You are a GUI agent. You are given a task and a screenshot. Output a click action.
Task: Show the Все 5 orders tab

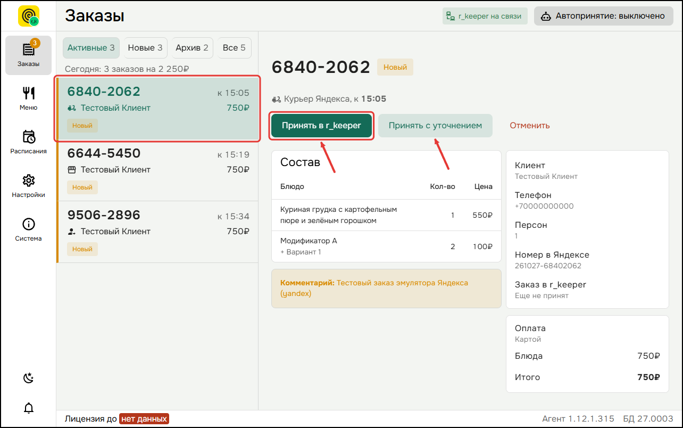point(234,48)
